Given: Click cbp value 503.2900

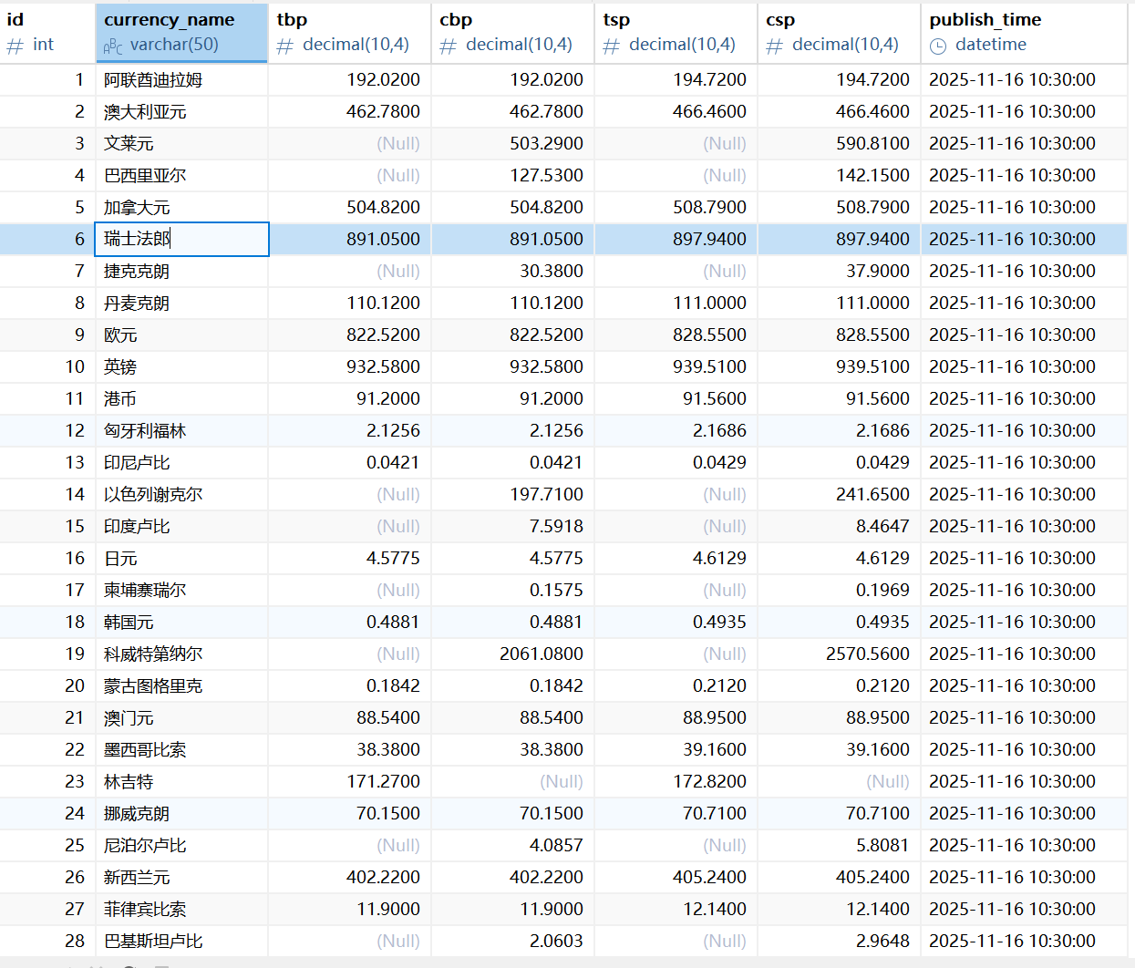Looking at the screenshot, I should click(x=546, y=144).
